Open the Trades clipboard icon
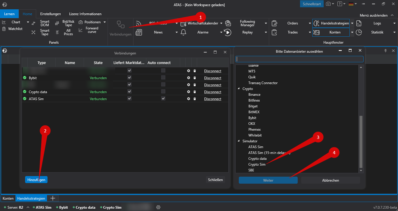Viewport: 398px width, 211px height. click(x=274, y=32)
